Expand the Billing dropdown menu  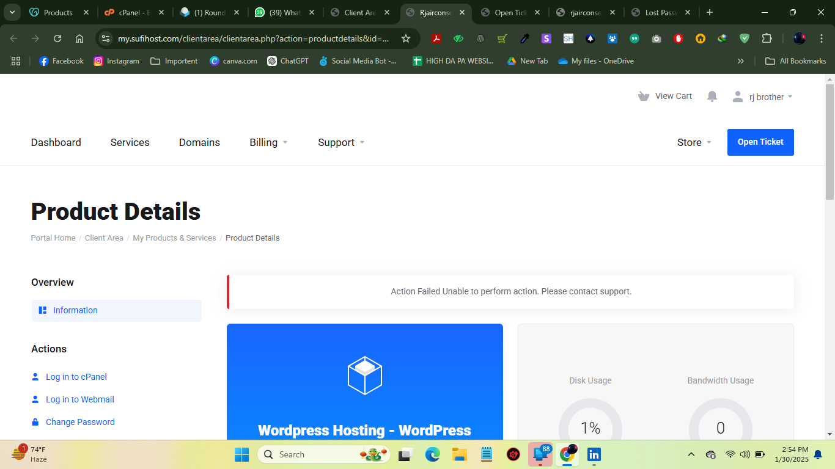pos(268,142)
